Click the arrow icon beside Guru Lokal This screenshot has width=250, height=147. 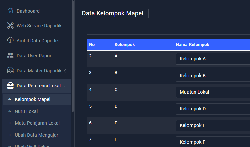pos(10,111)
